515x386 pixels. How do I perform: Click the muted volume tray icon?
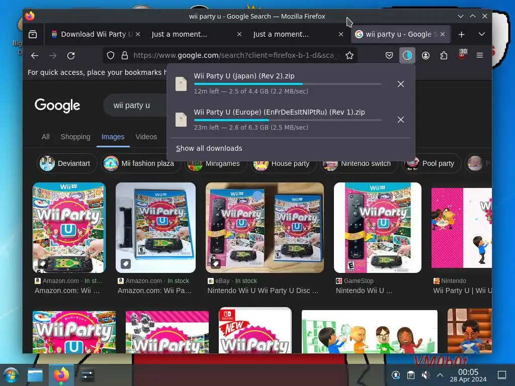point(425,375)
